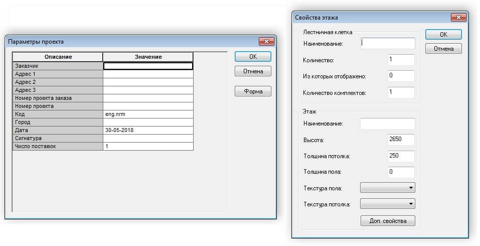Focus the stairwell Наименование field
480x246 pixels.
click(388, 44)
